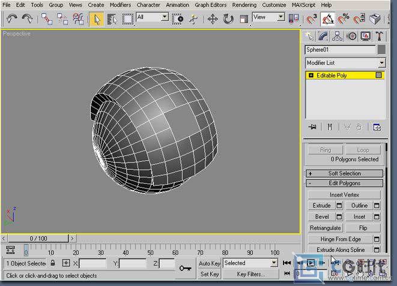Open the Inset settings box

(377, 217)
